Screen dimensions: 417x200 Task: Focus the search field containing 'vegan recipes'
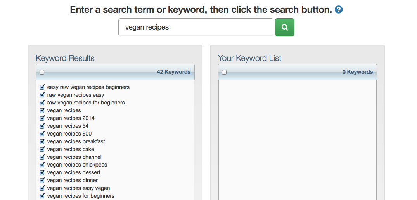pos(196,27)
